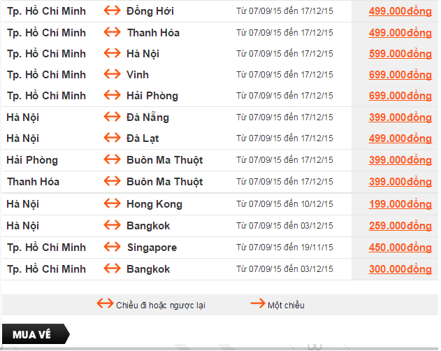Click the two-way arrow icon in legend
This screenshot has height=351, width=441.
106,303
